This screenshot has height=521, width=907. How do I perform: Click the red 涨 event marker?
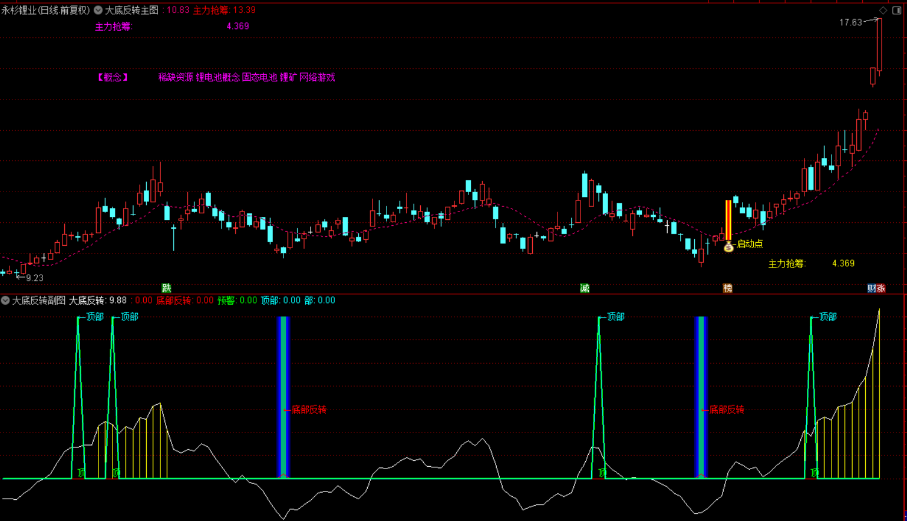pos(881,288)
